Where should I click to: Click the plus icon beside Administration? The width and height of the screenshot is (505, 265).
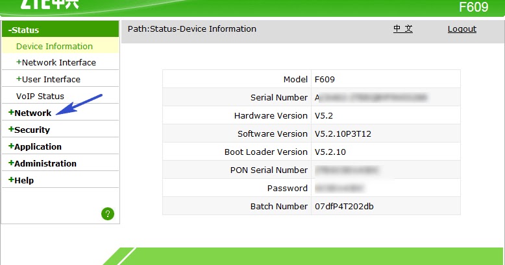tap(11, 163)
